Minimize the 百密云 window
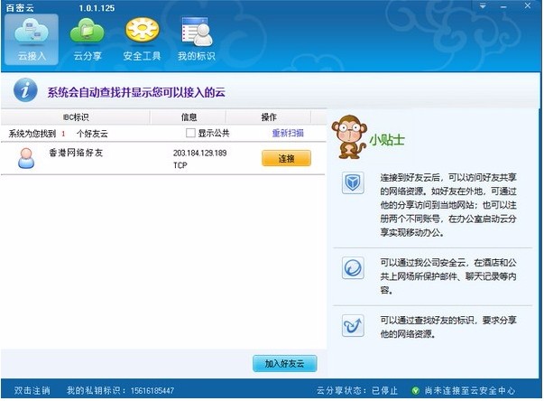This screenshot has width=544, height=401. click(503, 6)
